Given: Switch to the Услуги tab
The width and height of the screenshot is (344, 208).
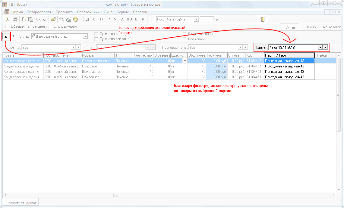Looking at the screenshot, I should point(311,27).
